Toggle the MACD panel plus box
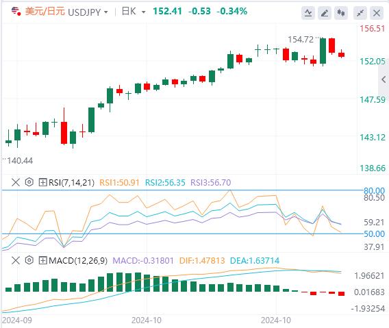389x328 pixels. (x=42, y=260)
